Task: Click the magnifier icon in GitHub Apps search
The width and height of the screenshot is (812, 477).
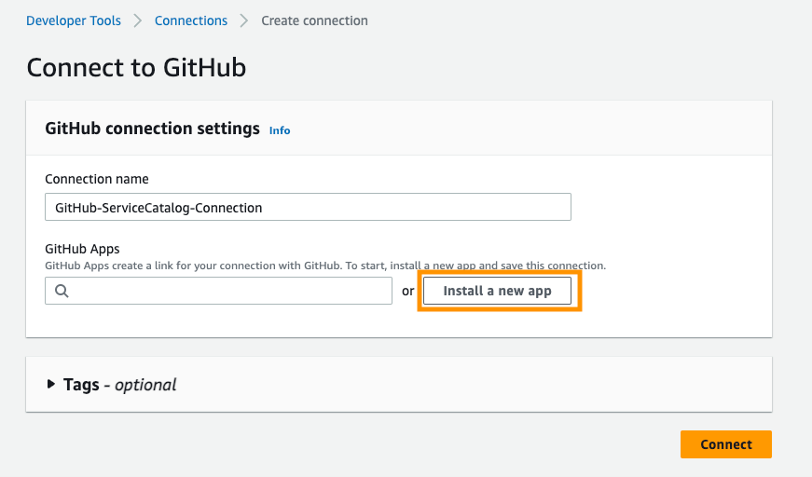Action: click(62, 291)
